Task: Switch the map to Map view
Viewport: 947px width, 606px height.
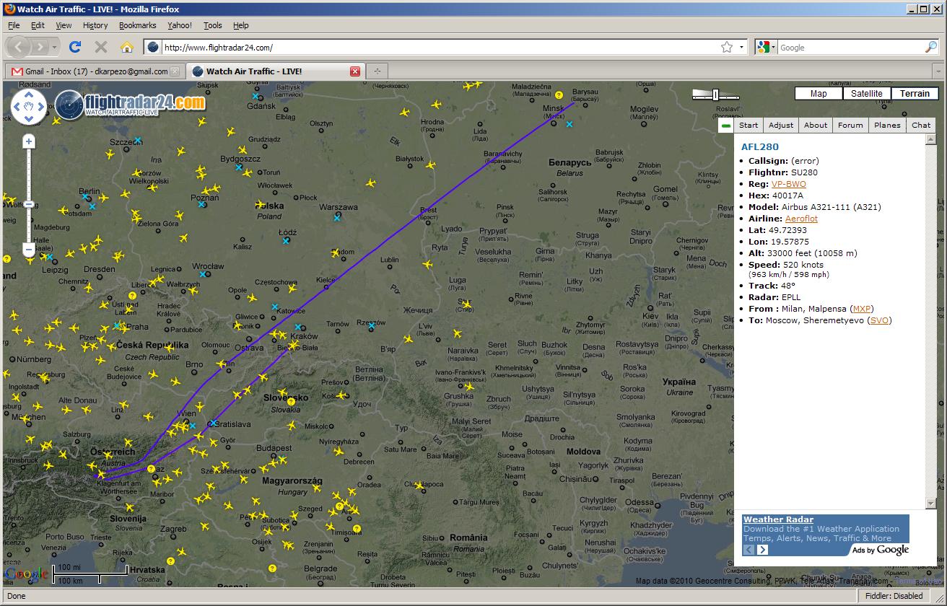Action: [x=819, y=94]
